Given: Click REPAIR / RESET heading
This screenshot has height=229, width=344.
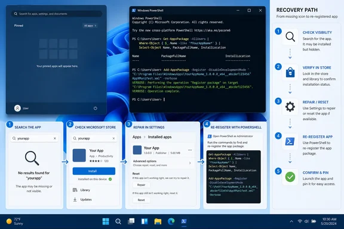Looking at the screenshot, I should [x=315, y=102].
